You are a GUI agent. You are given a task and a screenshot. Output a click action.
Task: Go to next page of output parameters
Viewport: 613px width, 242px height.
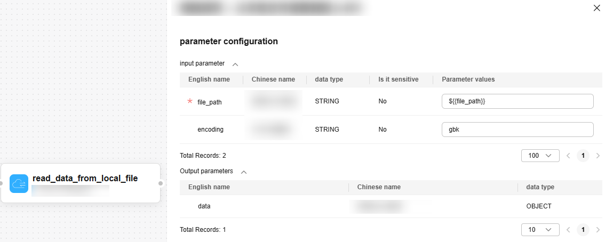click(x=598, y=230)
